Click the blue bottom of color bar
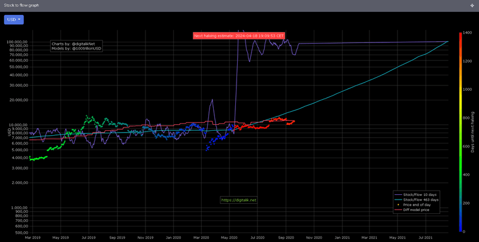Screen dimensions: 479x242 [x=460, y=225]
